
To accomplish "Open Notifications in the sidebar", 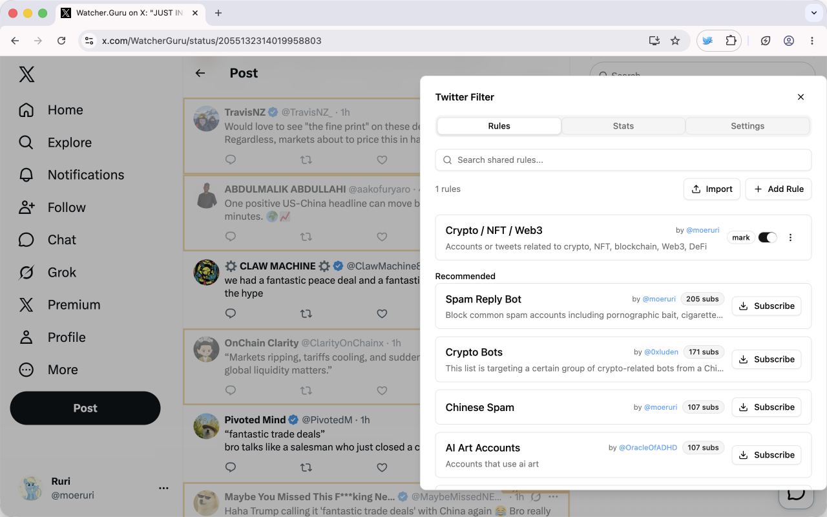I will (x=71, y=174).
